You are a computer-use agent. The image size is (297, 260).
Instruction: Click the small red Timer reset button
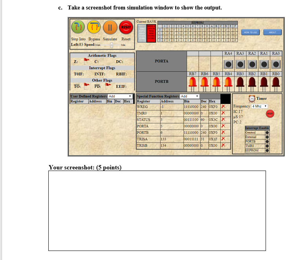coord(270,113)
